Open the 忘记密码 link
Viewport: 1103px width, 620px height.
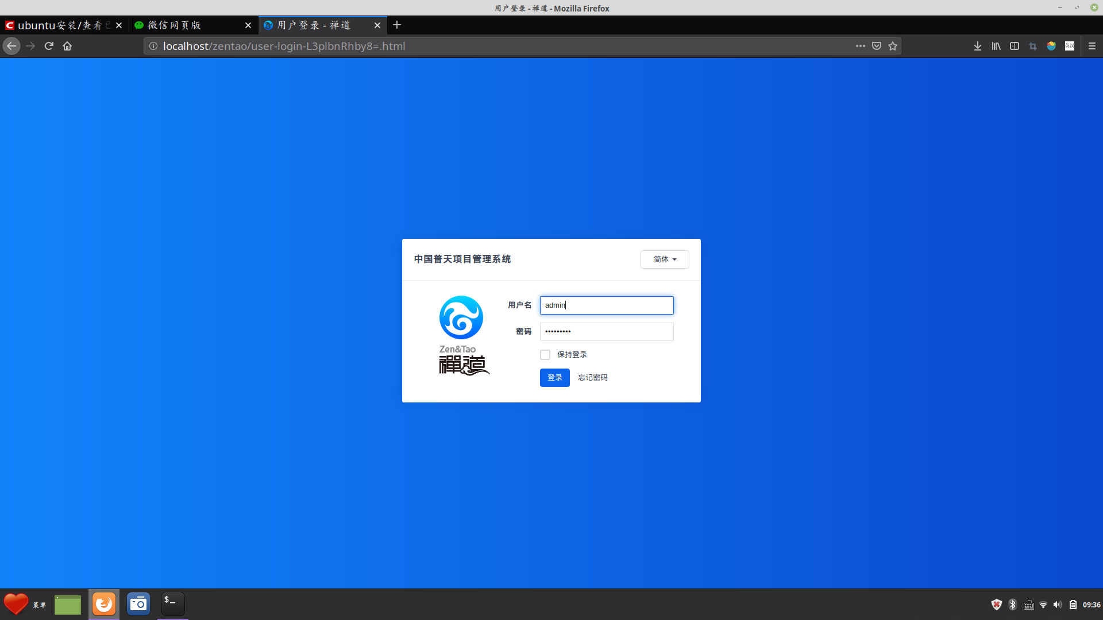pyautogui.click(x=592, y=378)
